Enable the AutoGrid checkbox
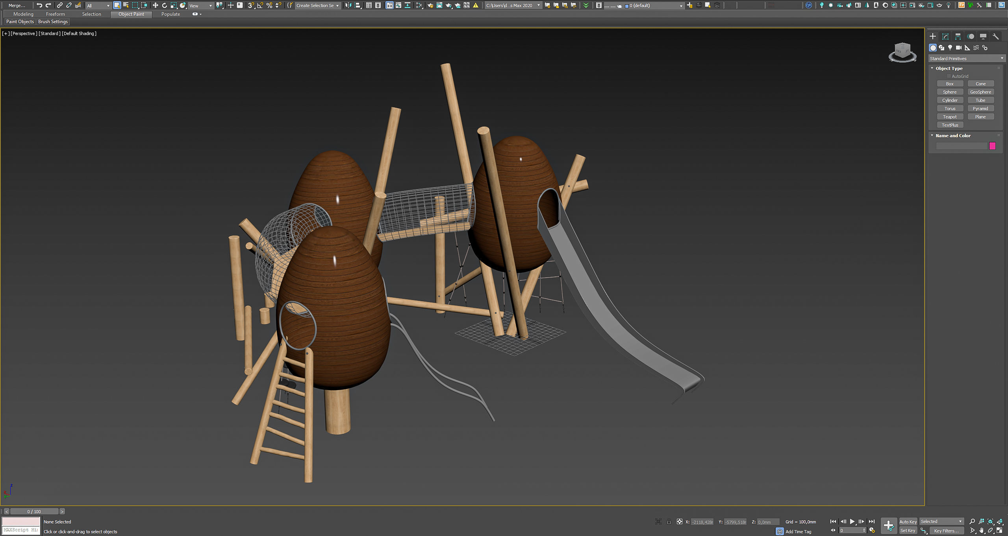The width and height of the screenshot is (1008, 536). click(x=949, y=76)
